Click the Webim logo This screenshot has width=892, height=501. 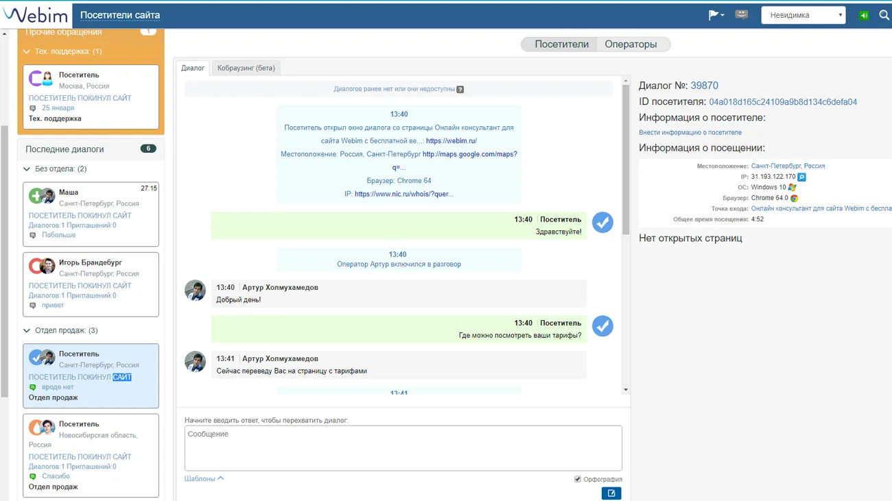point(36,15)
